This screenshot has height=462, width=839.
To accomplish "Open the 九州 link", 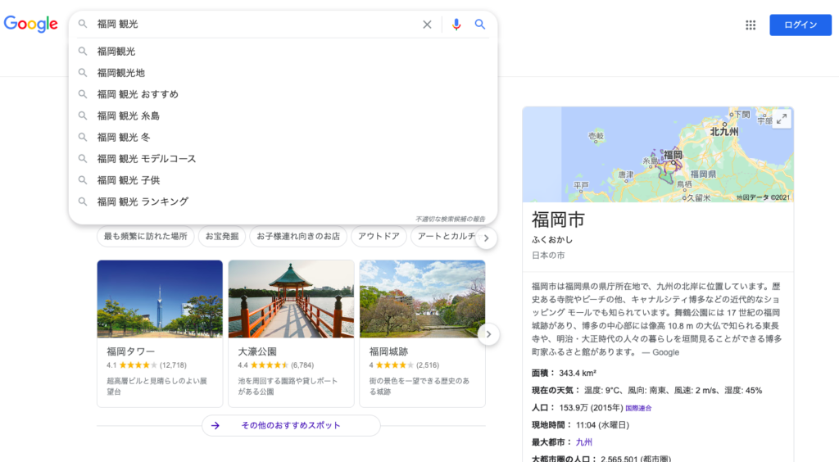I will pos(583,442).
